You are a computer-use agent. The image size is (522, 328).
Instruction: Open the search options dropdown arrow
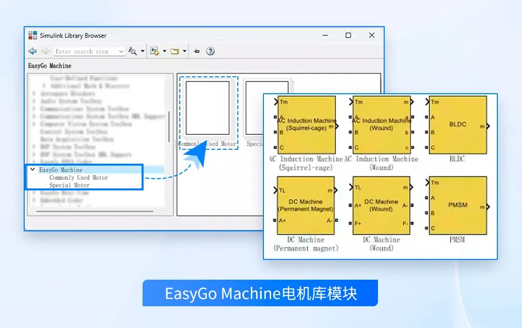pyautogui.click(x=143, y=51)
